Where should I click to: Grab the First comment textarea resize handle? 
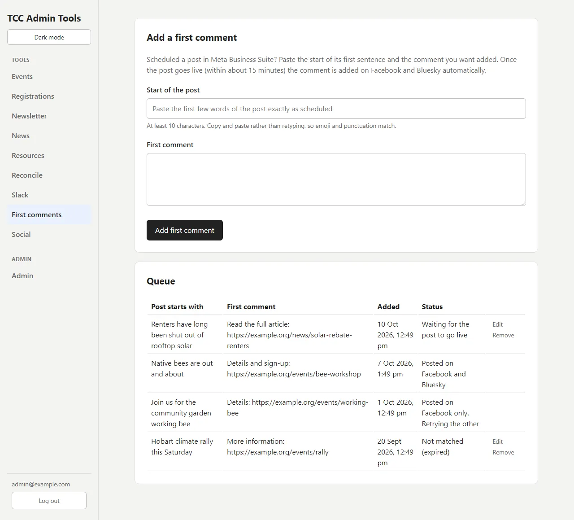(523, 203)
